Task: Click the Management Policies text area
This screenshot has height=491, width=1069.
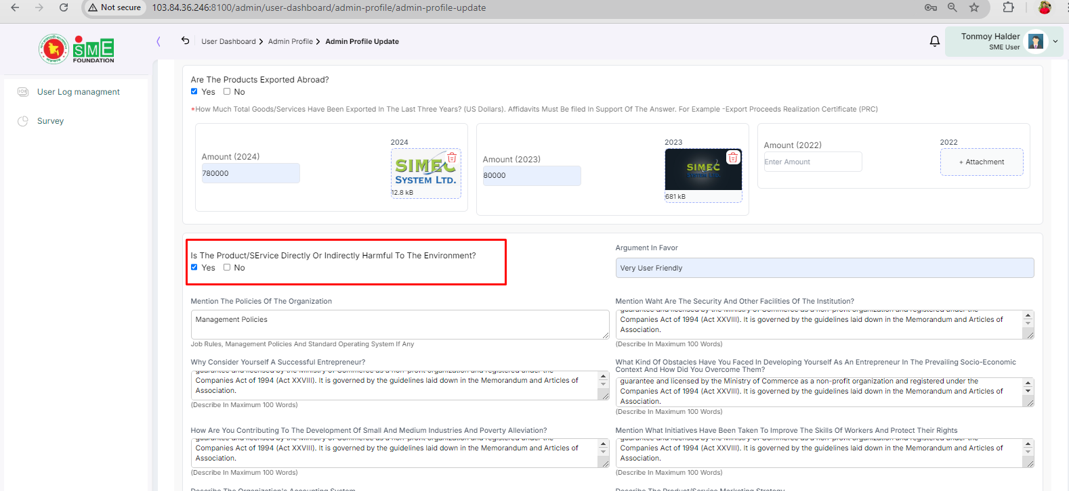Action: pos(400,325)
